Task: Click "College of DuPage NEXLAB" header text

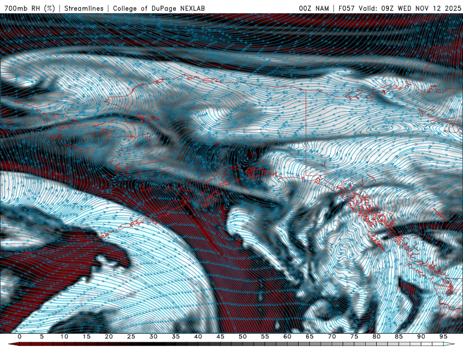Action: click(x=159, y=8)
